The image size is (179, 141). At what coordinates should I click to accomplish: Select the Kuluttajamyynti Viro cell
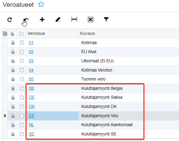click(x=129, y=116)
